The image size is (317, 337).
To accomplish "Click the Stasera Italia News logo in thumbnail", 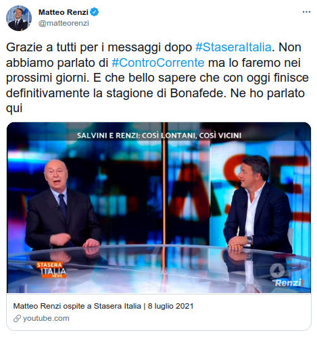I will pos(51,269).
